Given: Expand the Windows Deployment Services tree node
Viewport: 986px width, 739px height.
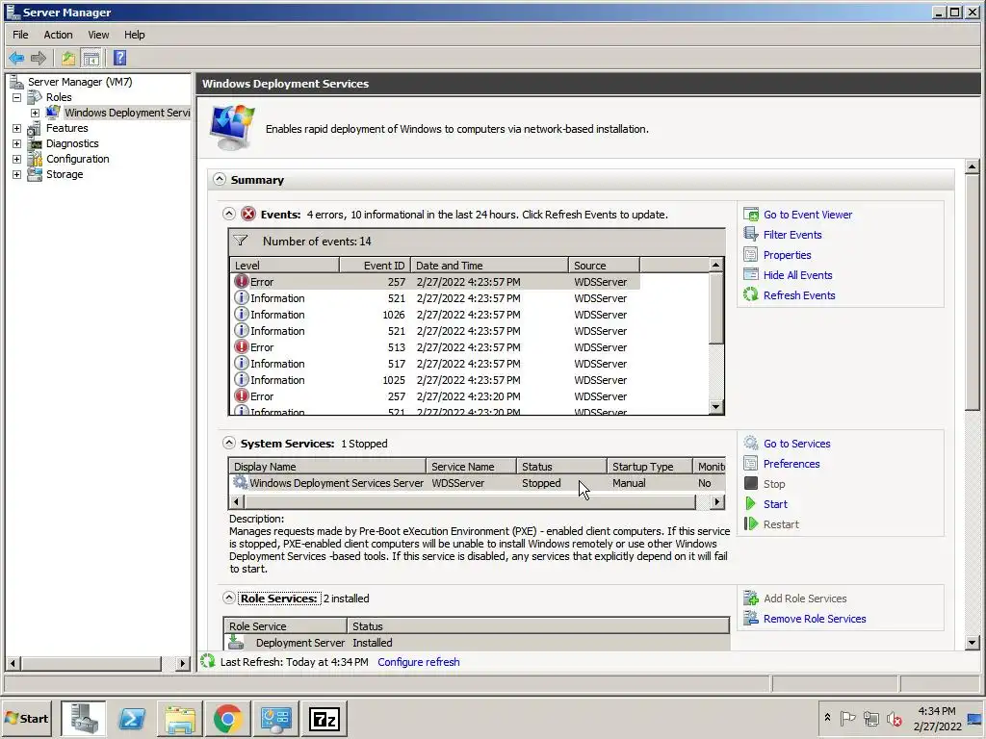Looking at the screenshot, I should (36, 114).
